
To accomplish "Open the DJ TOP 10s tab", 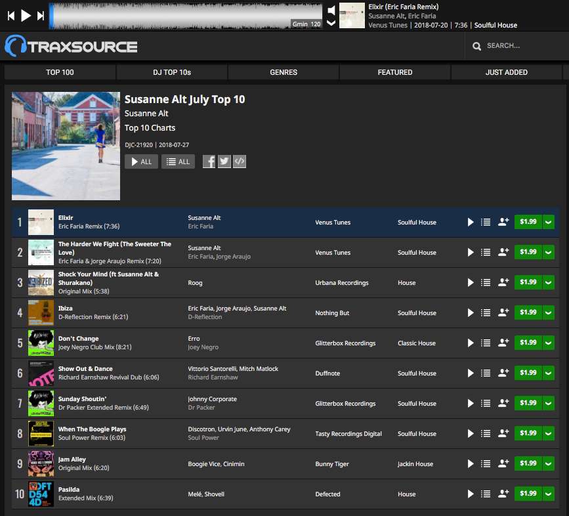I will pyautogui.click(x=172, y=72).
